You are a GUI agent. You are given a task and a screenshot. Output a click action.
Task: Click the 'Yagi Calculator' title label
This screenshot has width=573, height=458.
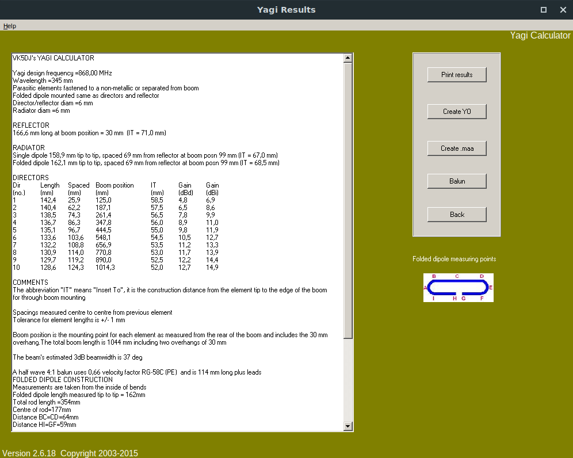540,36
